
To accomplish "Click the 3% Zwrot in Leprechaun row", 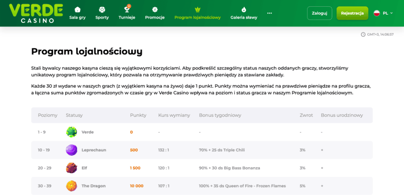I will pos(303,150).
